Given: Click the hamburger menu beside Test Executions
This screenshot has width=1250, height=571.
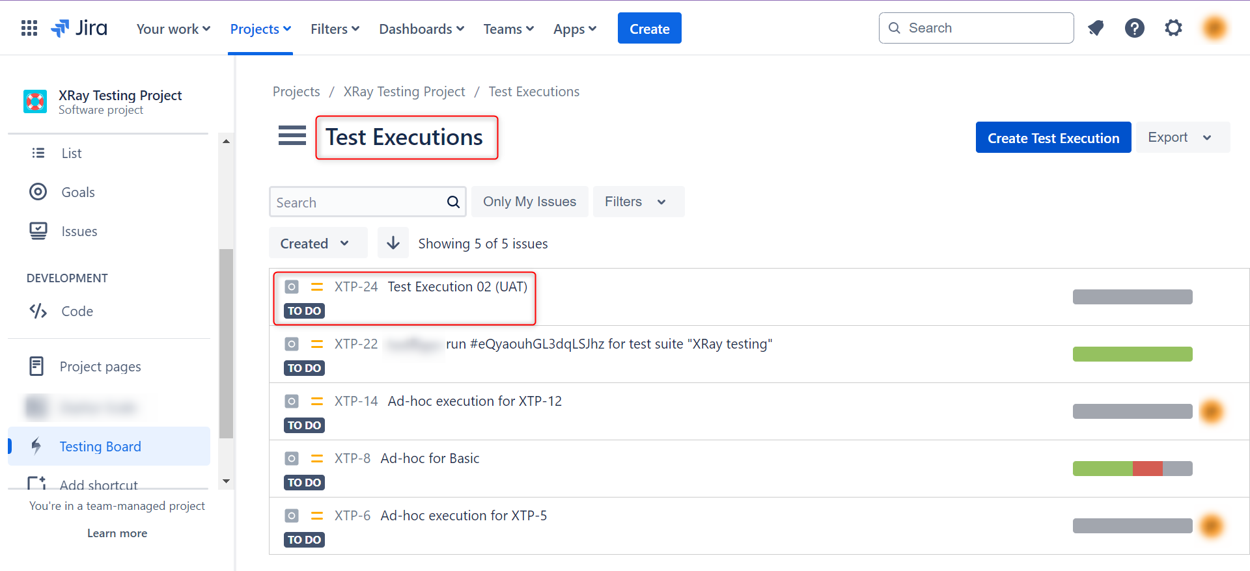Looking at the screenshot, I should [x=292, y=136].
